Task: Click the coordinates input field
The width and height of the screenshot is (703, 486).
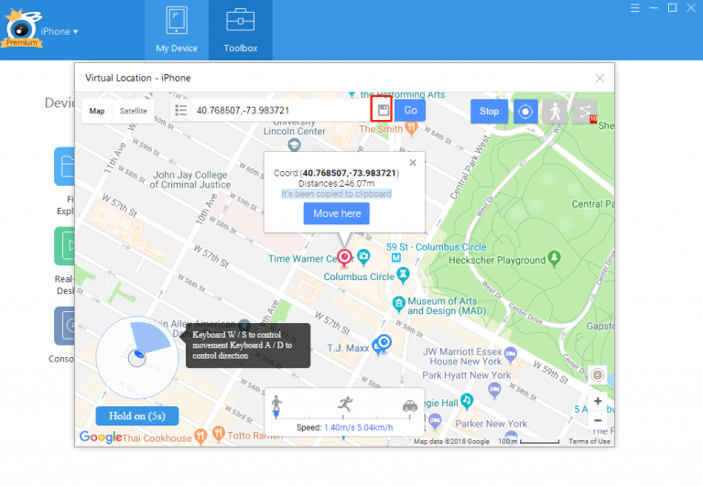Action: point(279,111)
